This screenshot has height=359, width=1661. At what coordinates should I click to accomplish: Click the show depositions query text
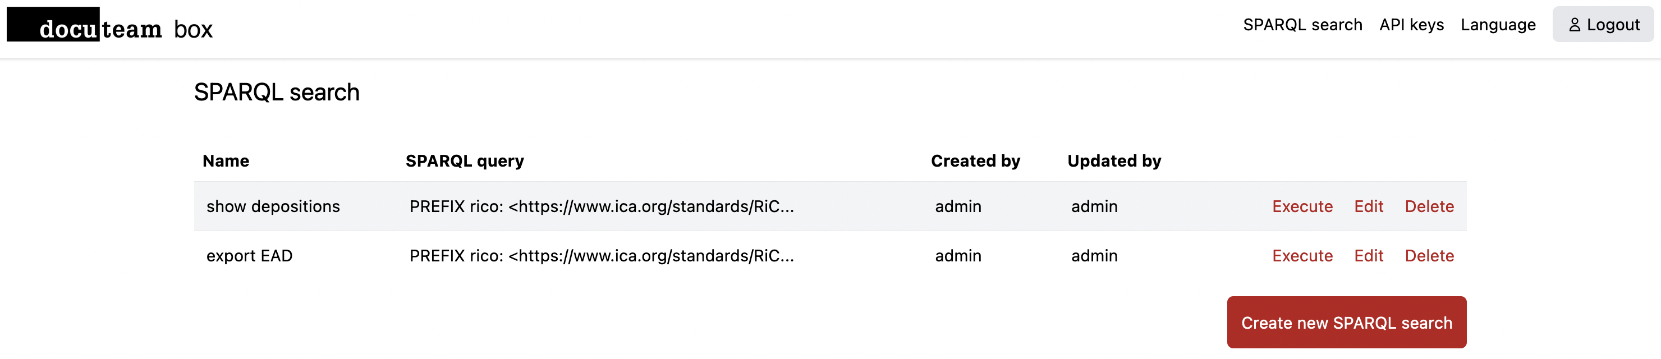(x=601, y=206)
